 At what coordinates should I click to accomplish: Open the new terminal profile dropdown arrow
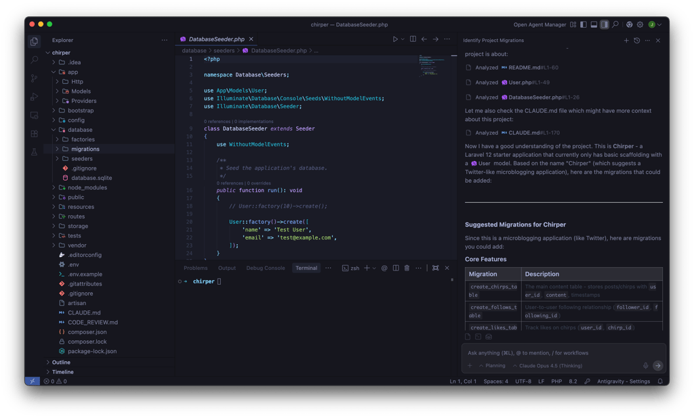(x=374, y=269)
